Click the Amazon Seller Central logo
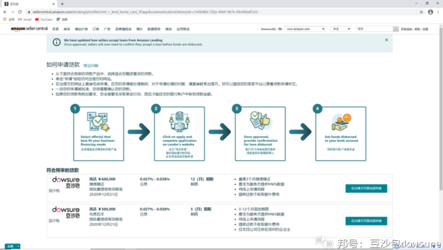 pyautogui.click(x=29, y=29)
